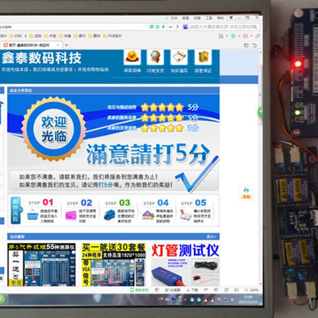The image size is (318, 318).
Task: Click the 如实描写 badge icon
Action: pos(179,56)
